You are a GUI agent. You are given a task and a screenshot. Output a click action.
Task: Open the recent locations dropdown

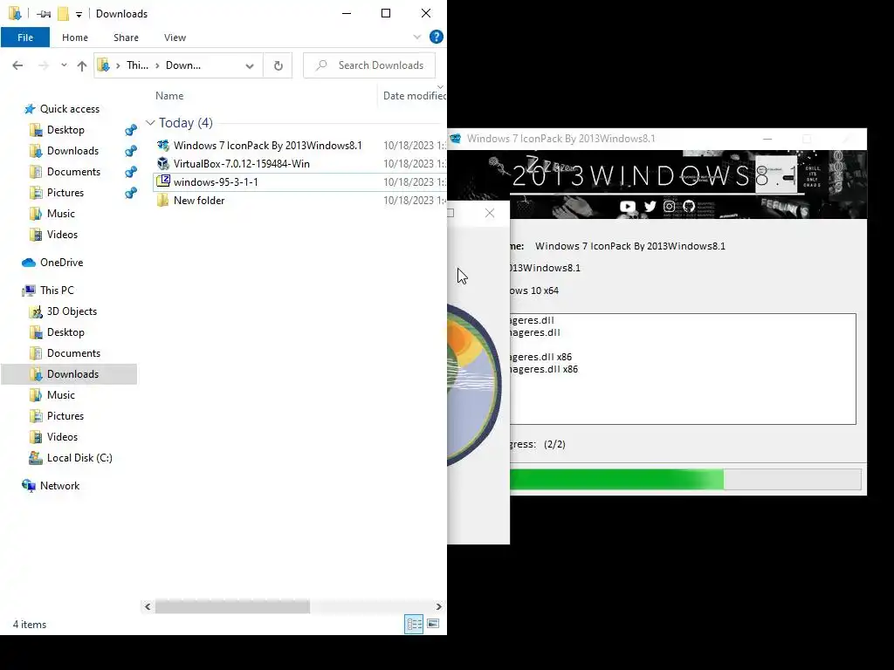(64, 65)
